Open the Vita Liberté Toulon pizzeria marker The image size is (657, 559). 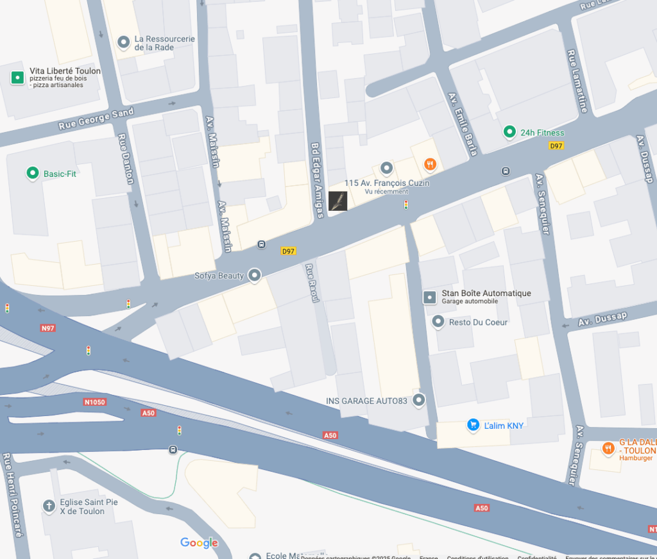pos(17,78)
